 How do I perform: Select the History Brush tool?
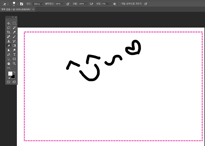coord(14,41)
